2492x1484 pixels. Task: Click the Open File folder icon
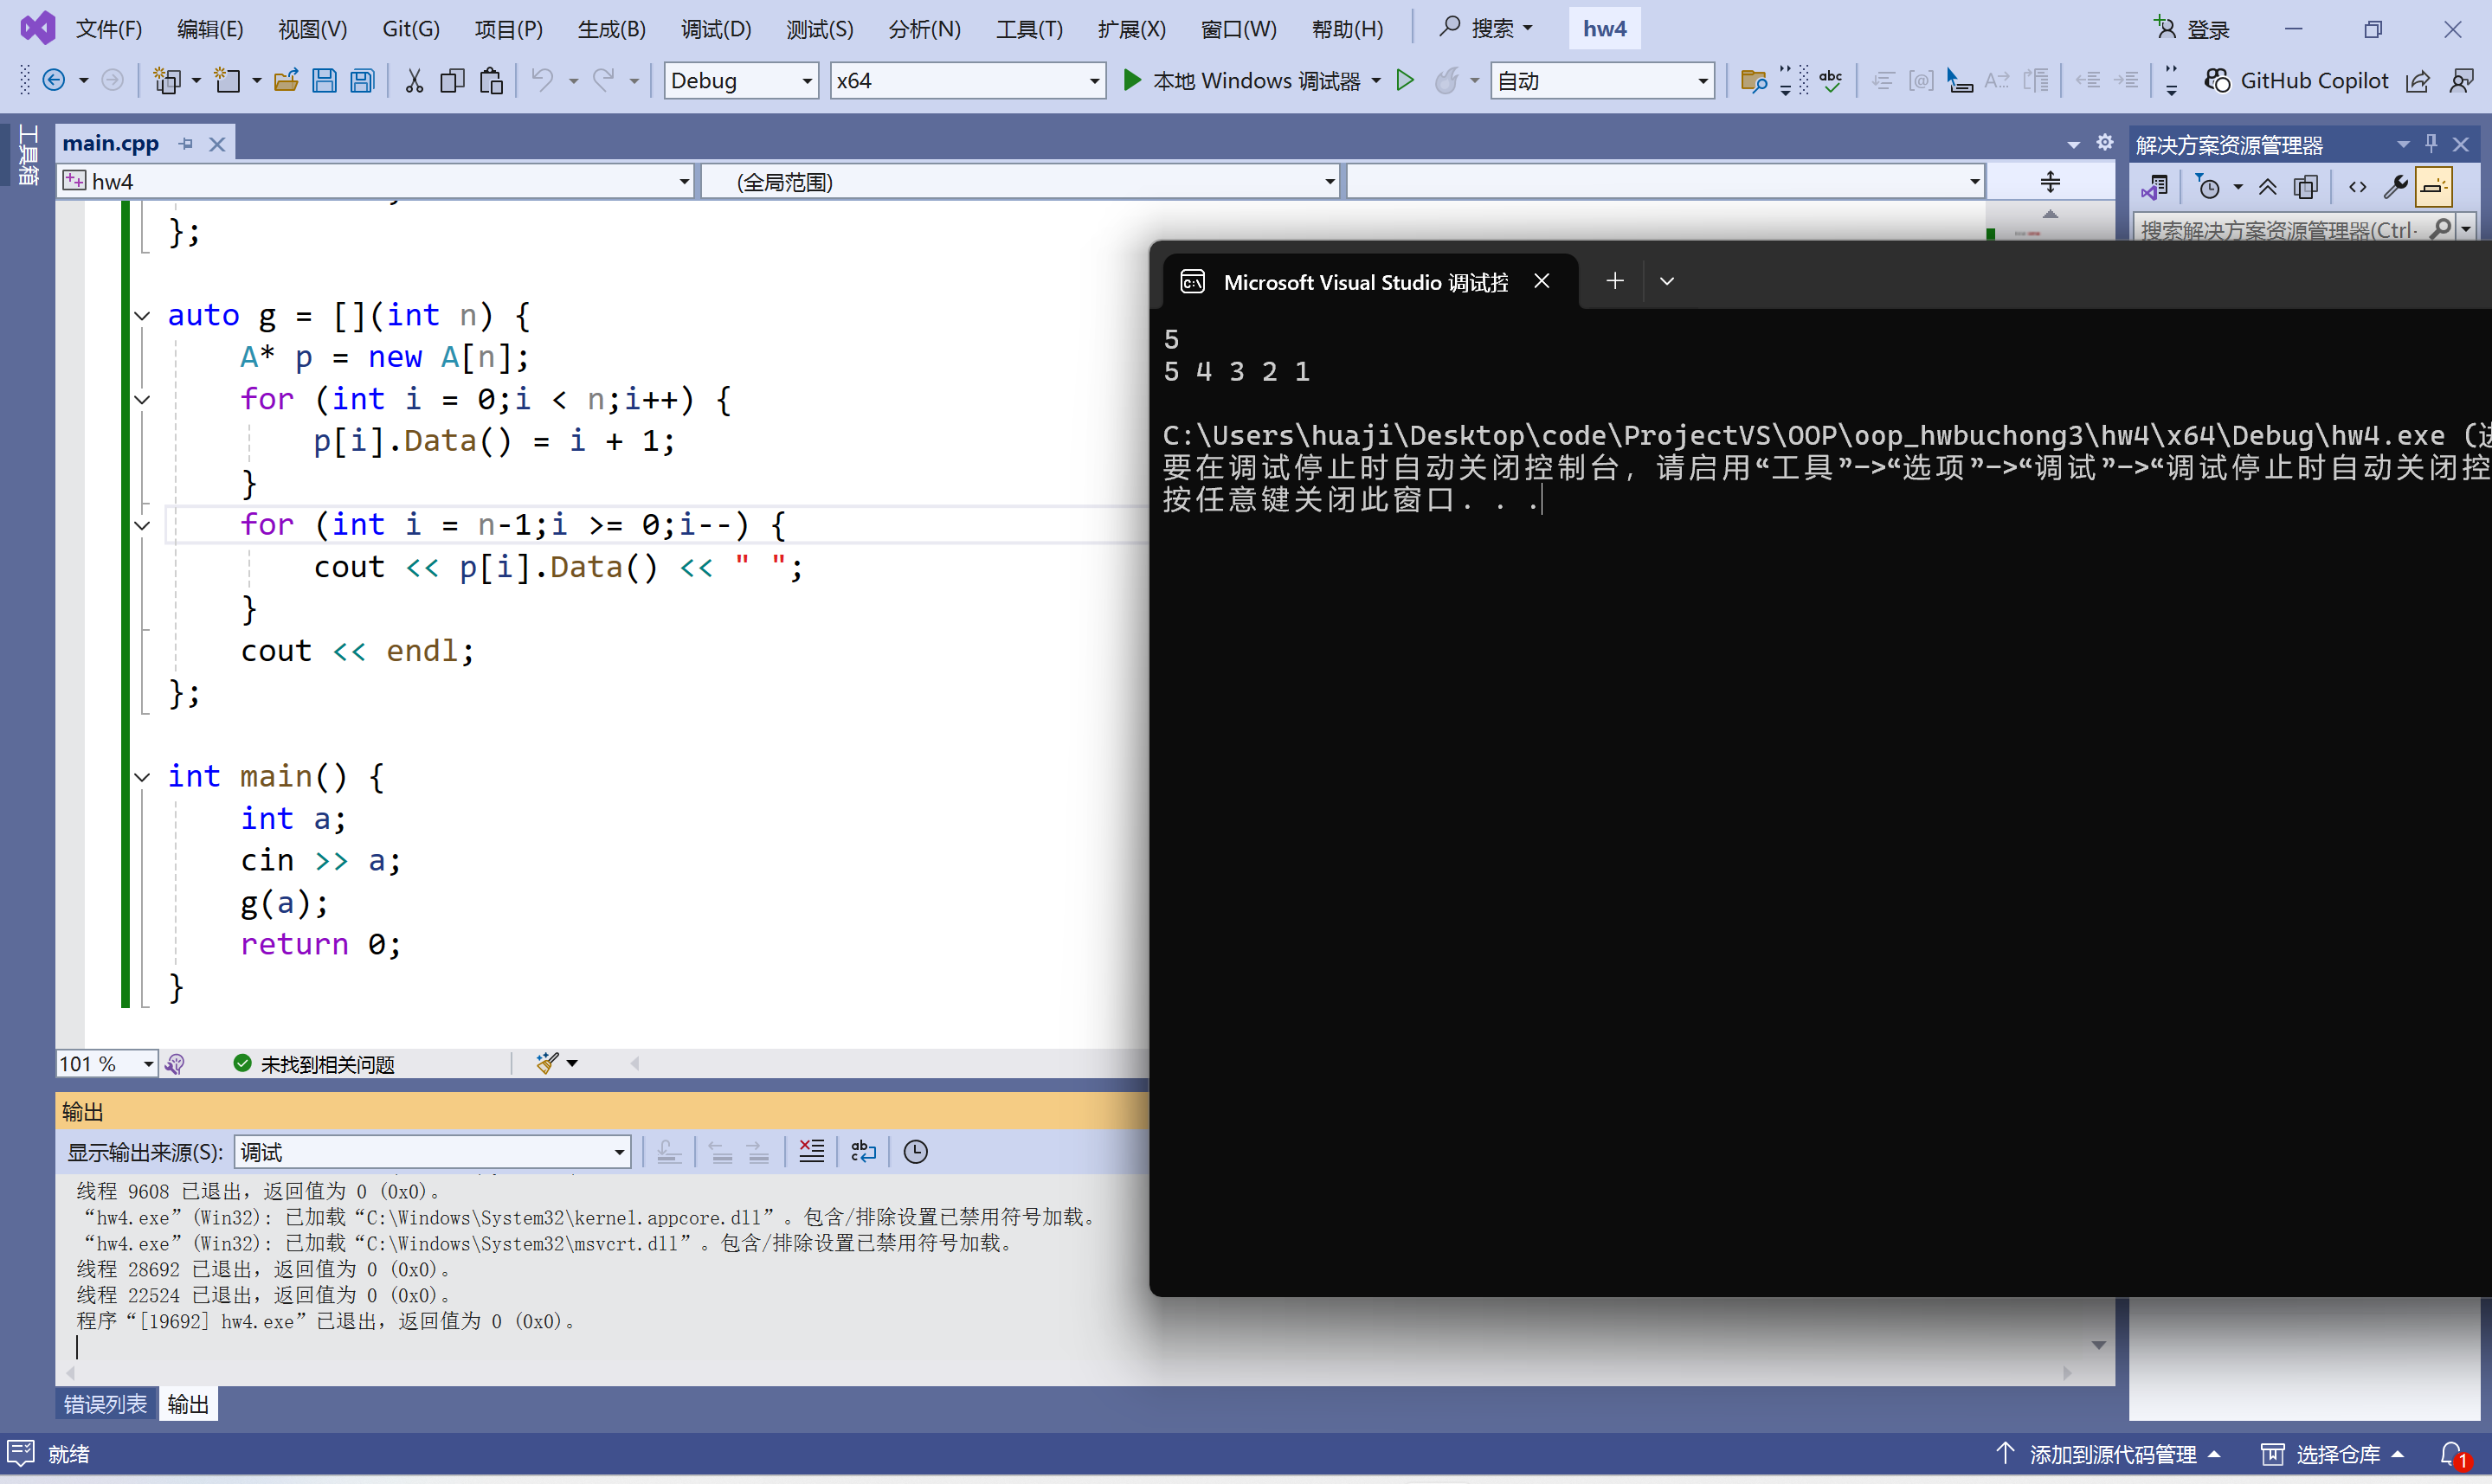[286, 81]
